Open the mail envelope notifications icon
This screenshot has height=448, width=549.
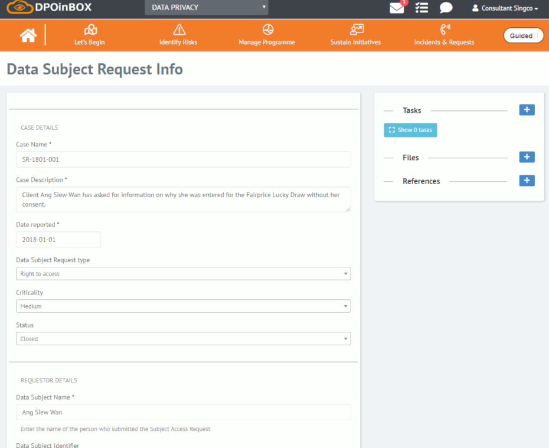(x=397, y=8)
